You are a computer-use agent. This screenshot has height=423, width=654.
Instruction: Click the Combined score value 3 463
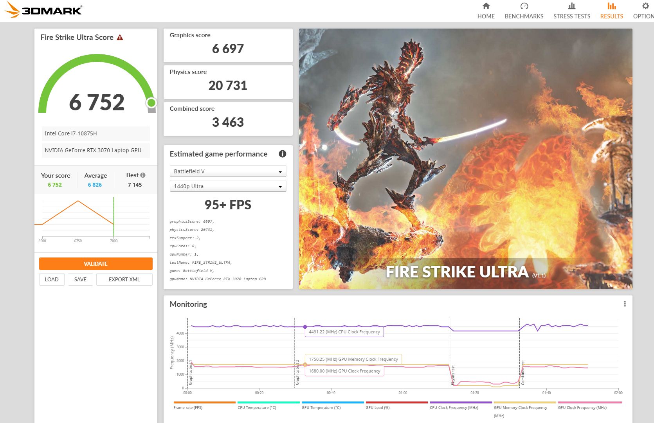tap(228, 122)
